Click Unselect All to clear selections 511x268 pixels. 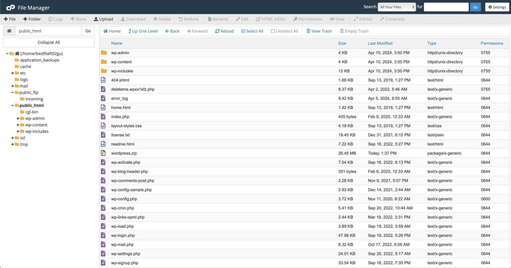[x=284, y=31]
